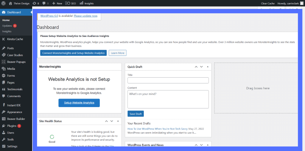This screenshot has width=305, height=151.
Task: Click the Setup Website Analytics button
Action: (79, 103)
